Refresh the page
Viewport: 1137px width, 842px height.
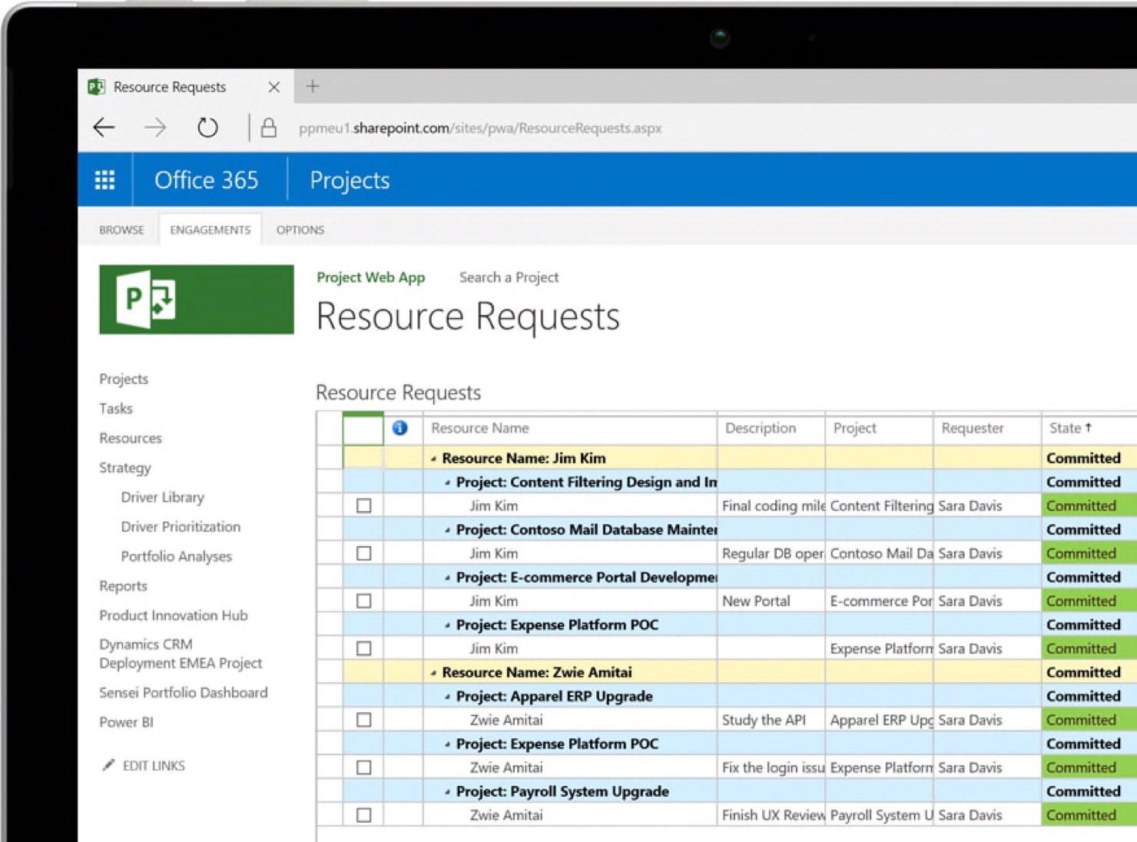coord(207,127)
